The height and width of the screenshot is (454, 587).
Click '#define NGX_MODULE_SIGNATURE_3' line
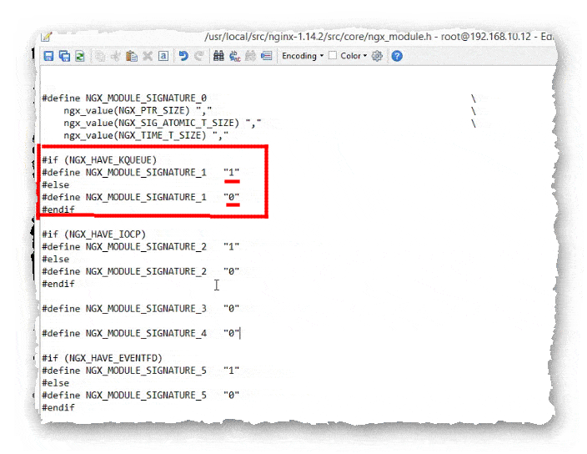pos(140,309)
